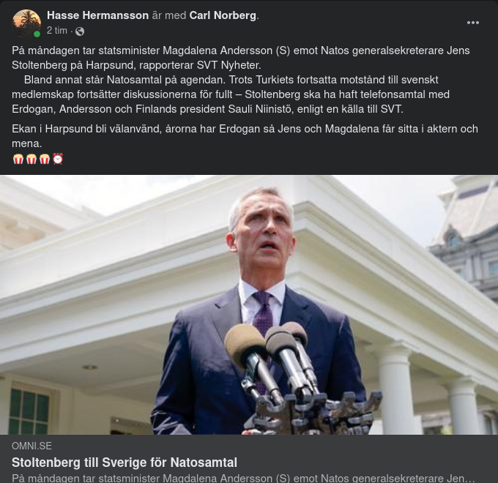Click the third popcorn emoji
This screenshot has width=498, height=483.
(x=45, y=159)
